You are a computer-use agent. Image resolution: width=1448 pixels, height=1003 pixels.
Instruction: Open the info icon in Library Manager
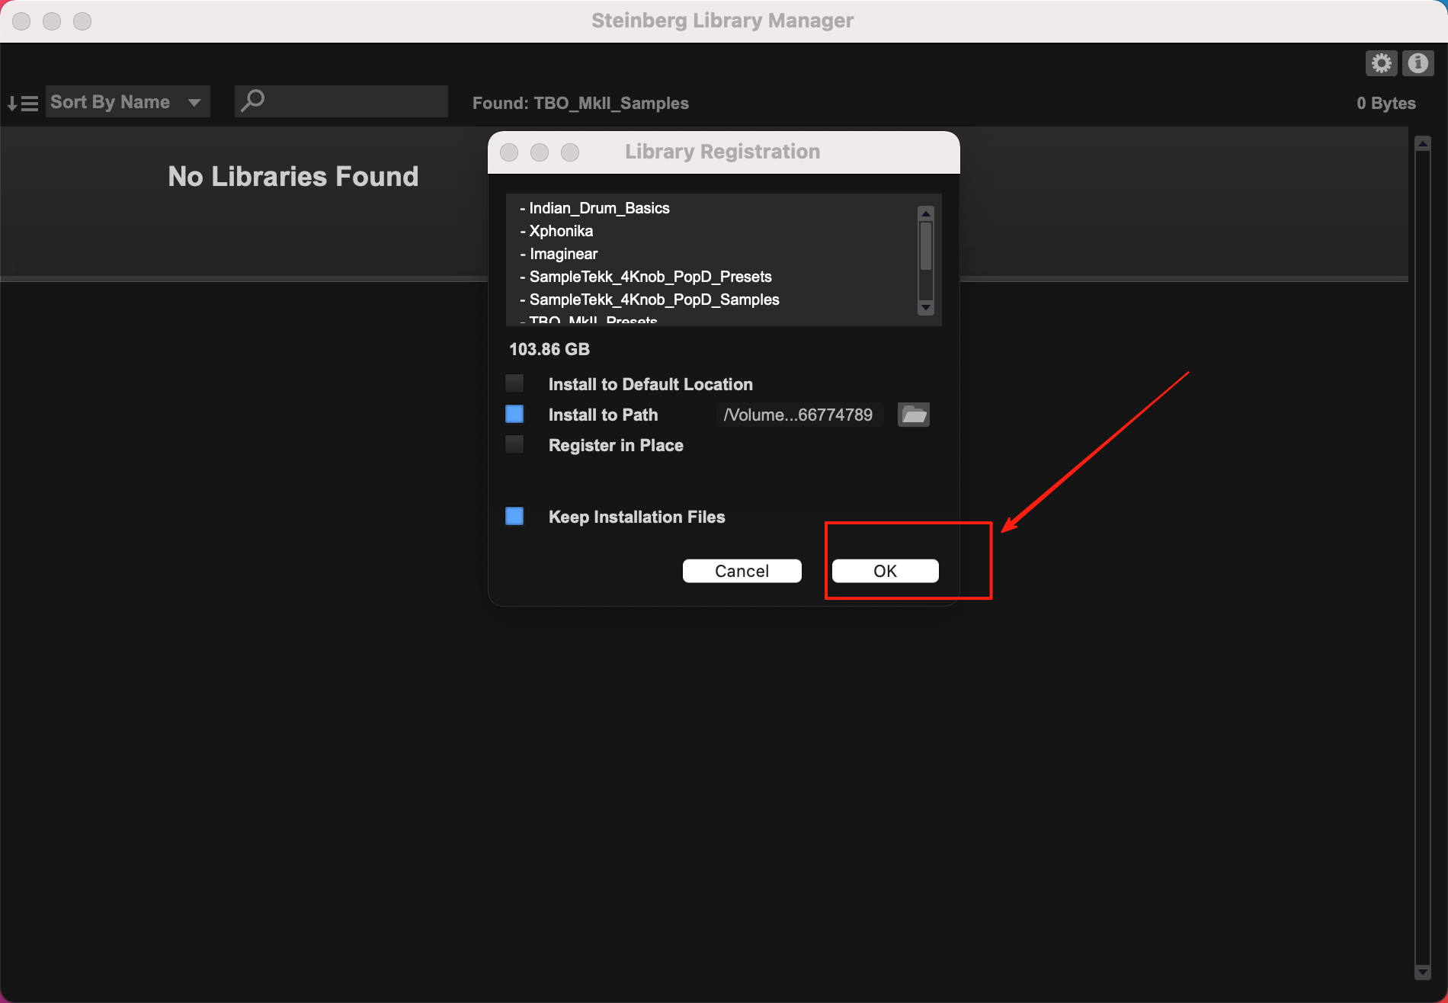pyautogui.click(x=1418, y=62)
